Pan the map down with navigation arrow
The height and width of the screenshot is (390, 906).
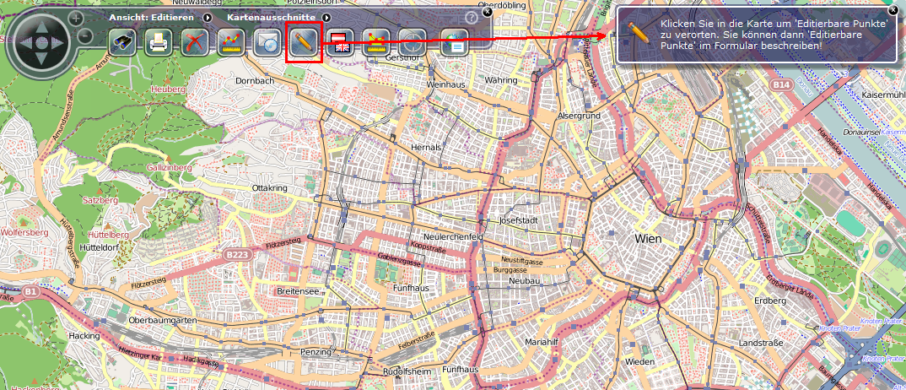click(x=40, y=57)
